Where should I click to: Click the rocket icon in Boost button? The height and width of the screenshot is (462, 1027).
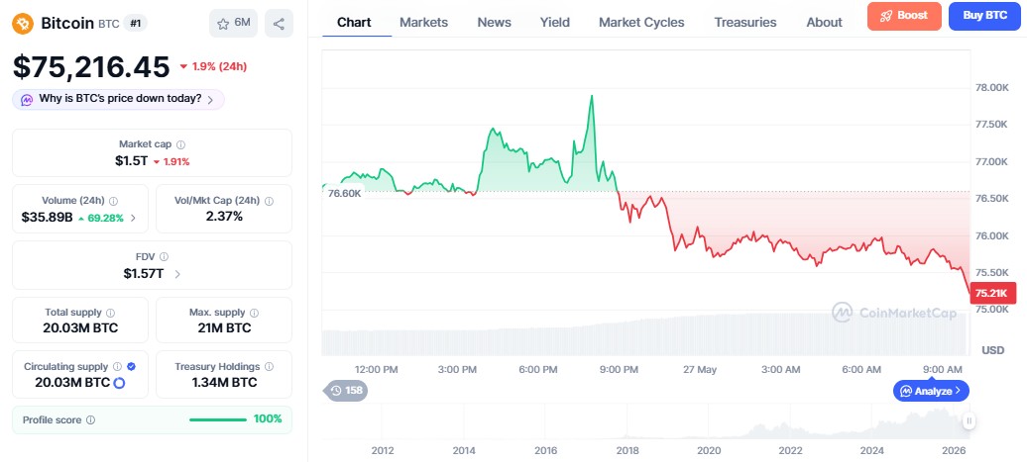[886, 17]
